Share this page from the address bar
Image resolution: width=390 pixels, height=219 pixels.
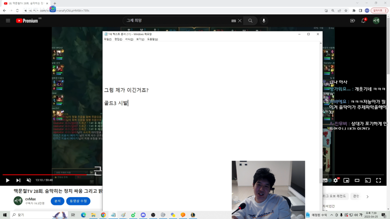point(339,10)
